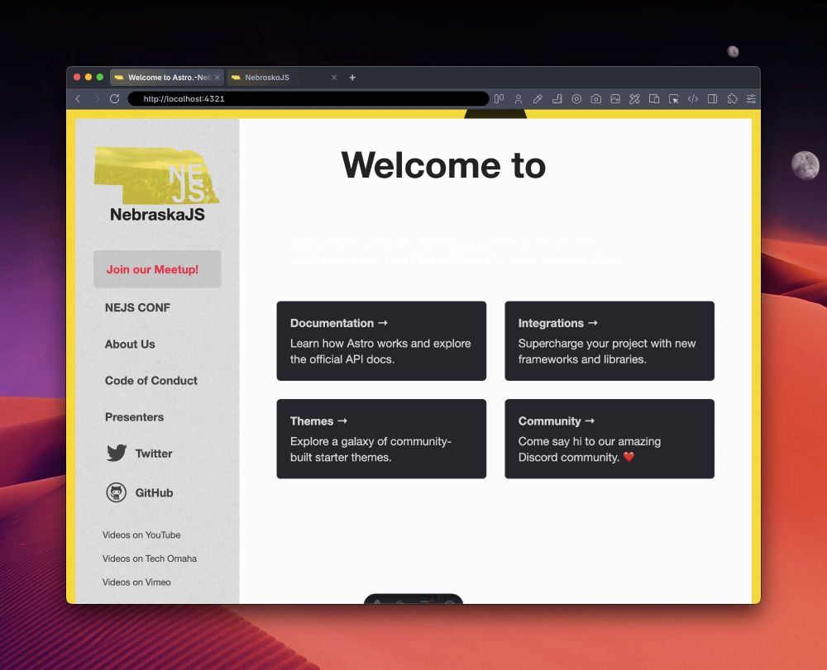
Task: Click the Welcome to heading text
Action: click(x=443, y=165)
